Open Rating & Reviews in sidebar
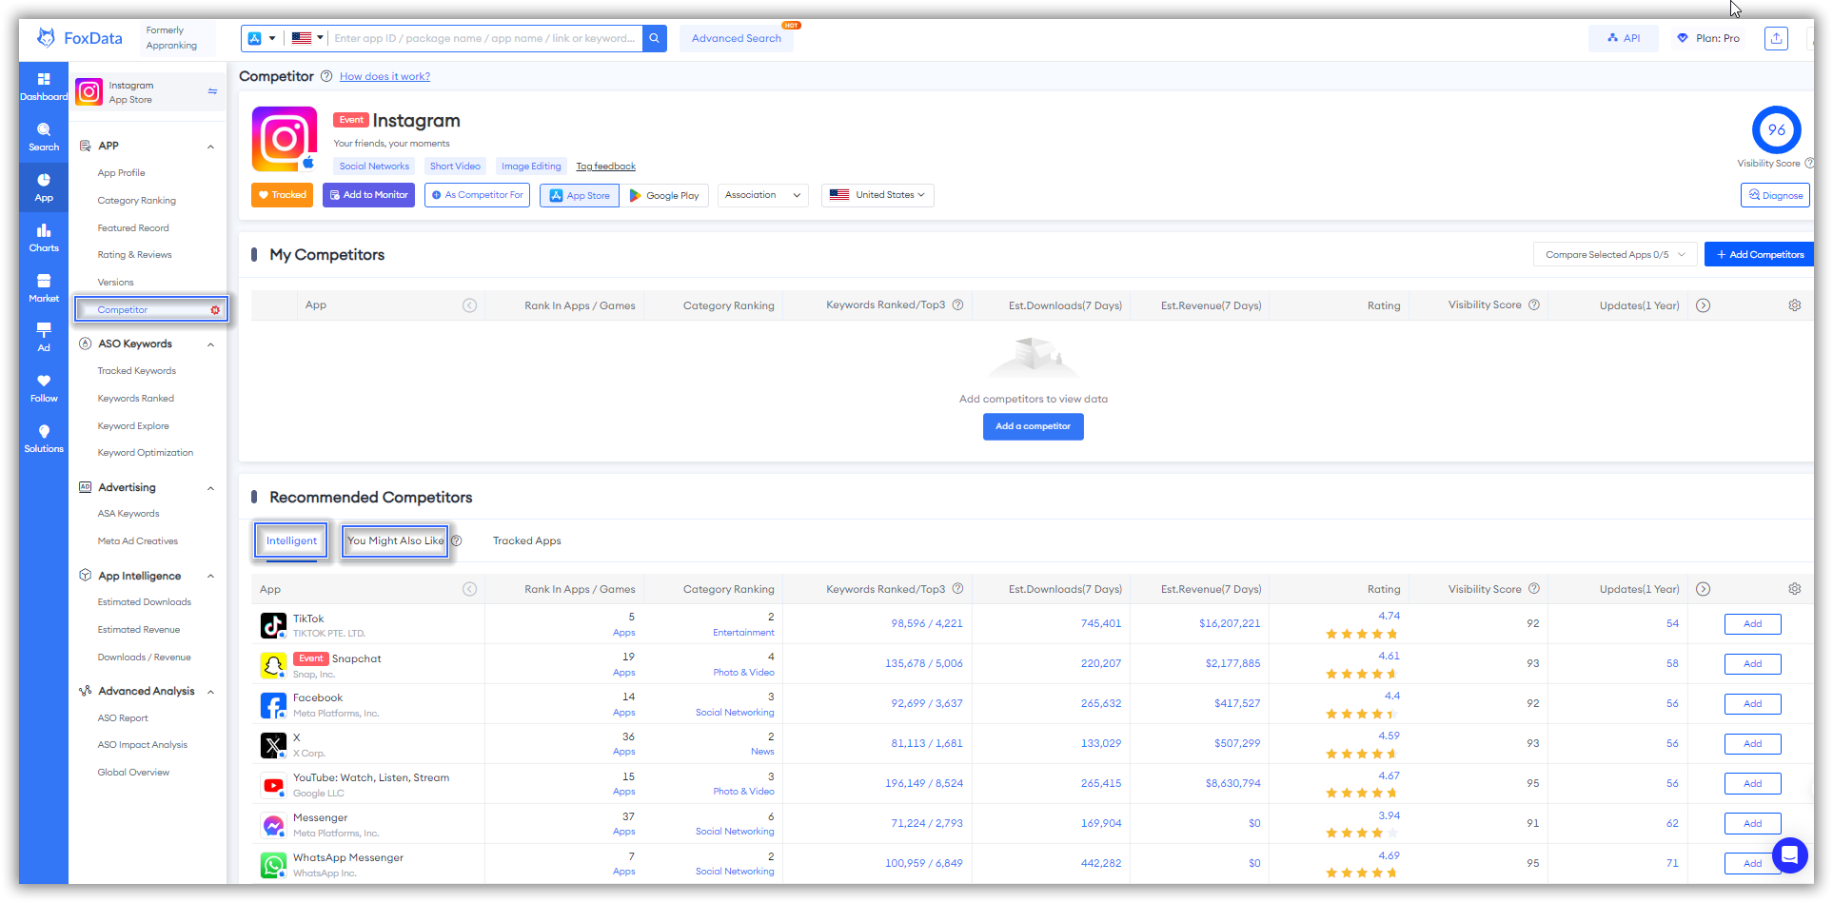Screen dimensions: 1833x903 [134, 255]
